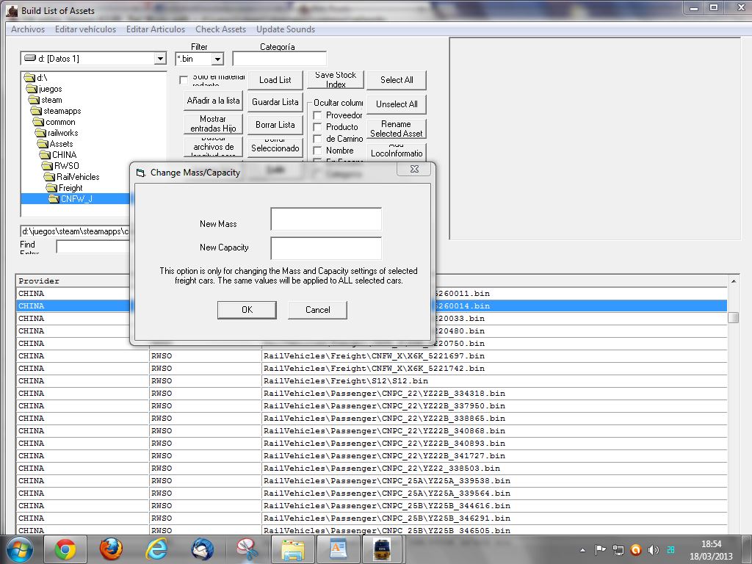Viewport: 752px width, 564px height.
Task: Check the 'Solo el material rodante' checkbox
Action: [x=184, y=80]
